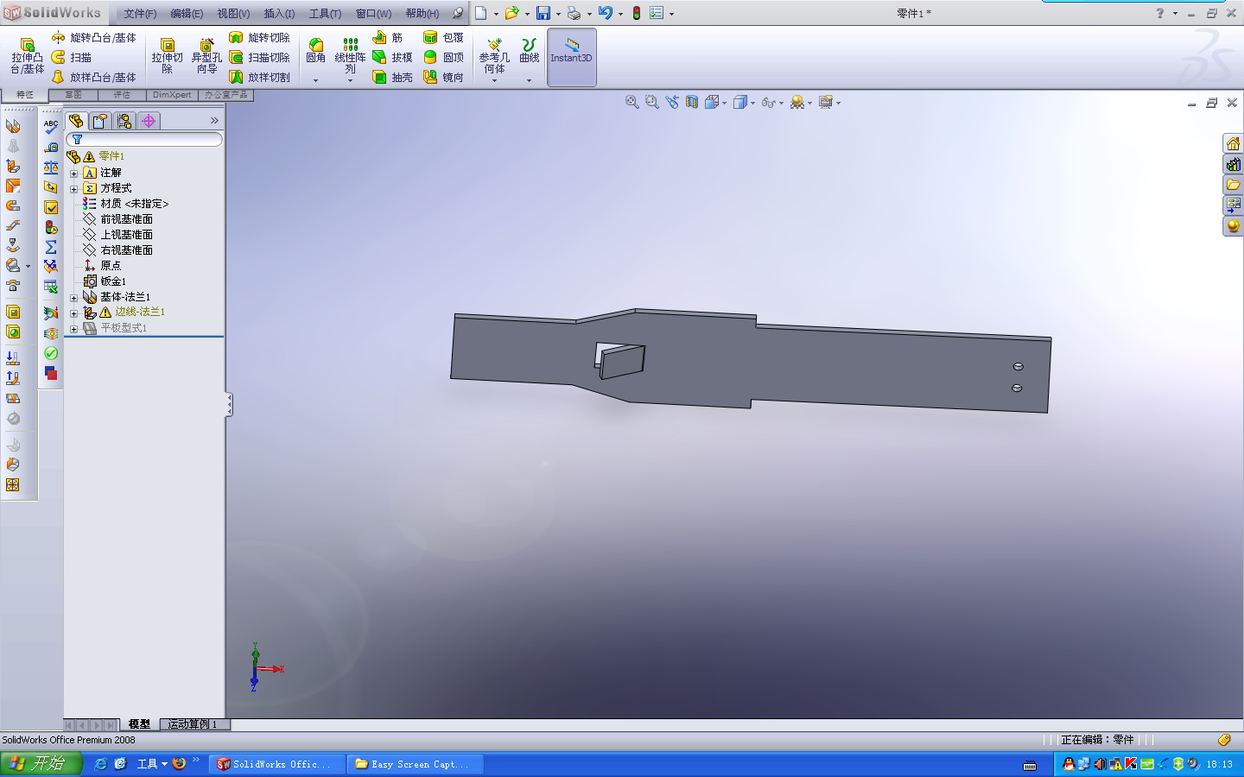Open the 窗口(W) menu
The width and height of the screenshot is (1244, 777).
[x=373, y=14]
